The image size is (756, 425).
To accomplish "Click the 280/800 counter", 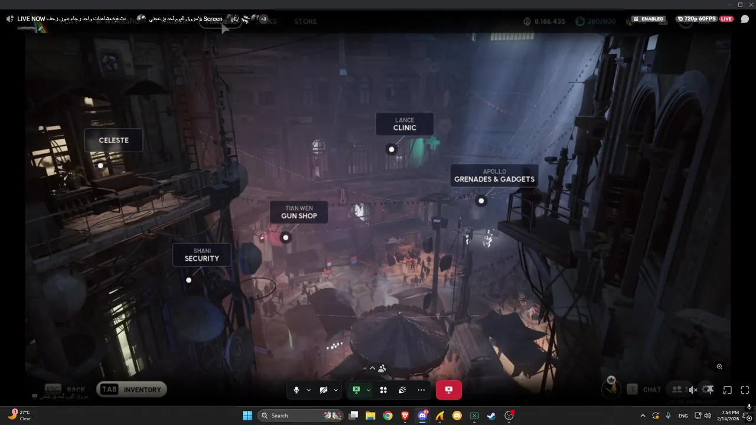I will [x=596, y=21].
